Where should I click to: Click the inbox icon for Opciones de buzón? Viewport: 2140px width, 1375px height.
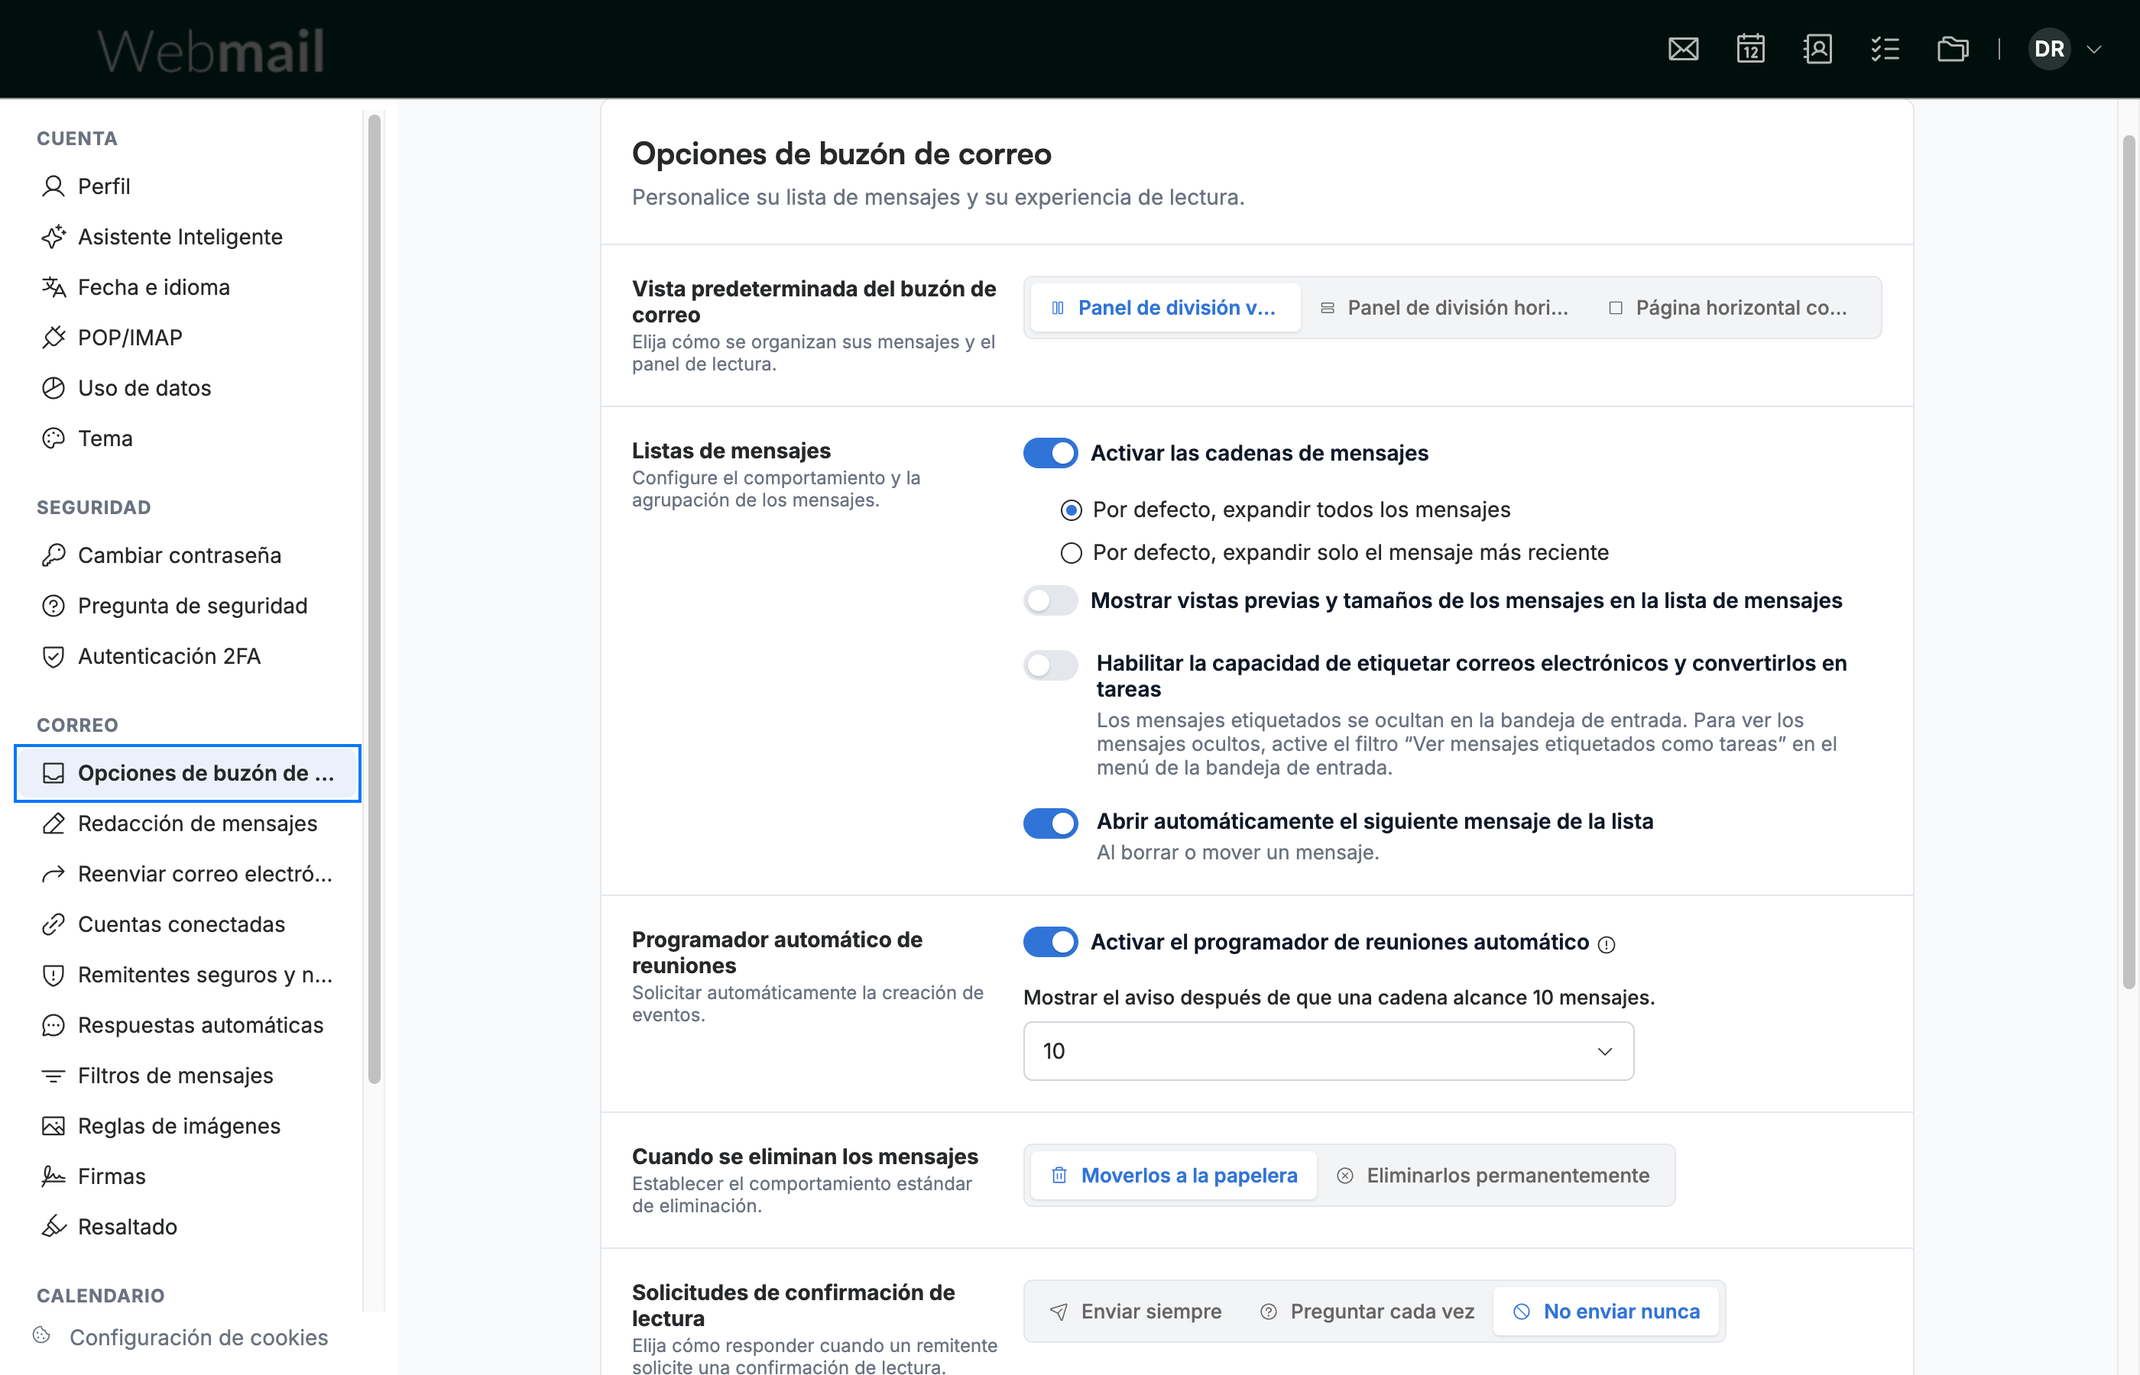53,773
